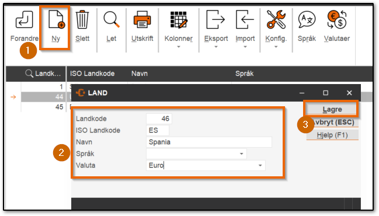Save the country with Lagre
The image size is (379, 216).
(x=332, y=109)
